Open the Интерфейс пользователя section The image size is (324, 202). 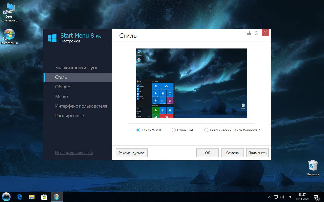pos(81,106)
